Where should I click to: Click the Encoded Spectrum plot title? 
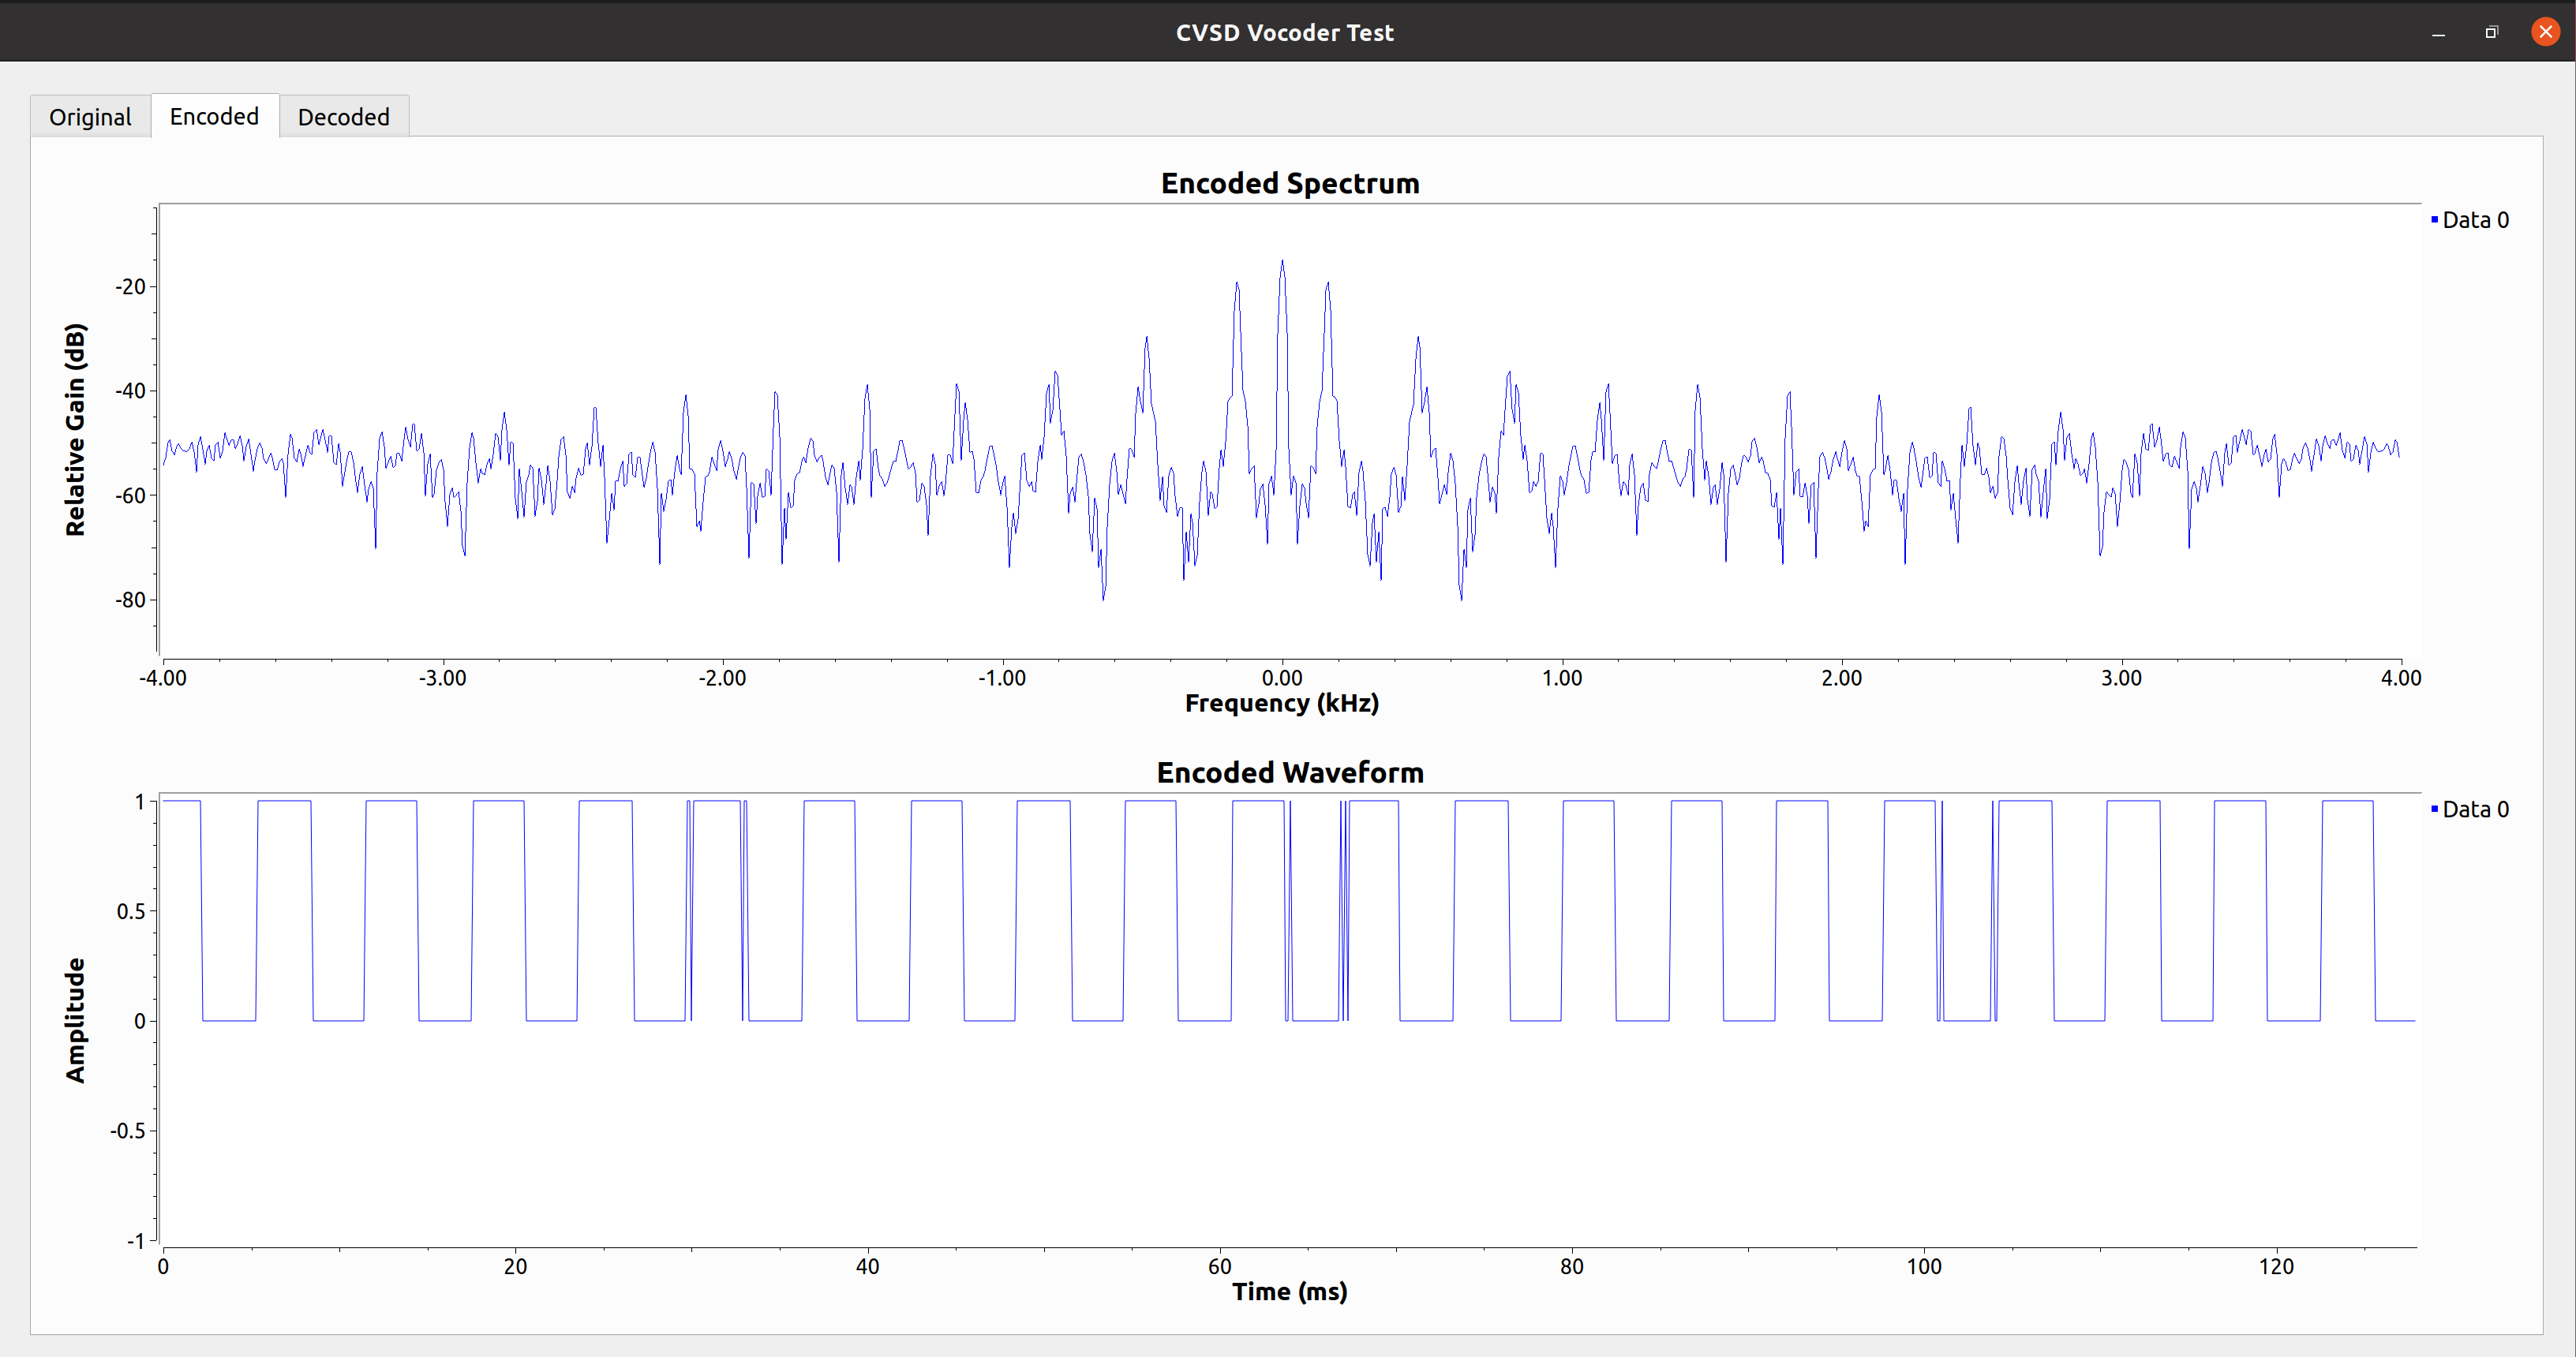(x=1289, y=183)
